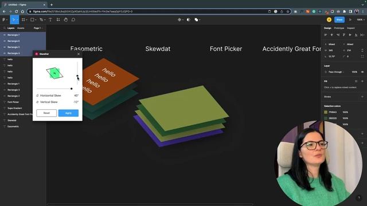Add a new Fill with plus
This screenshot has width=367, height=206.
tap(362, 81)
